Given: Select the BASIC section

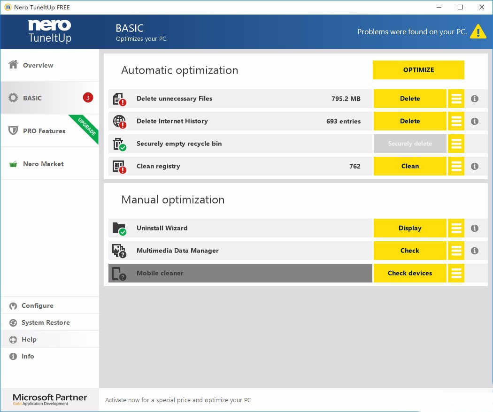Looking at the screenshot, I should tap(50, 98).
